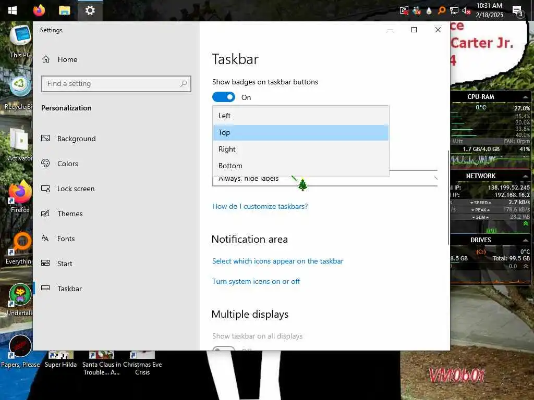The height and width of the screenshot is (400, 534).
Task: Show the clock and date flyout
Action: [489, 10]
